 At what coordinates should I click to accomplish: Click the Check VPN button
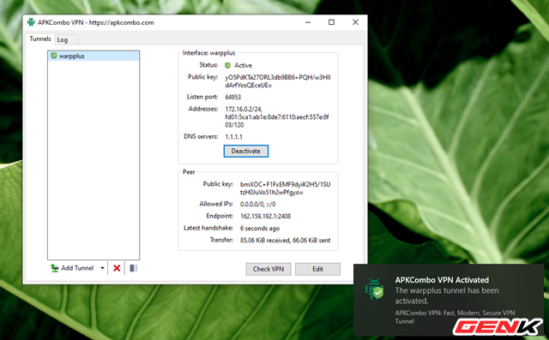point(268,269)
